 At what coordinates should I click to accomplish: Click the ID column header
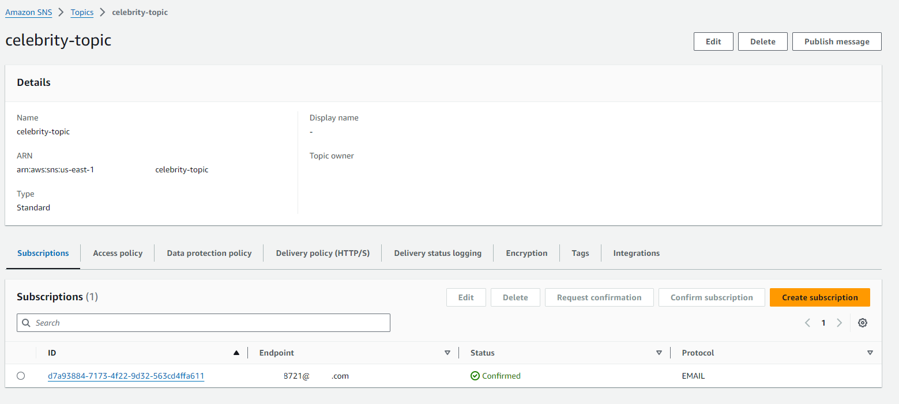point(52,353)
